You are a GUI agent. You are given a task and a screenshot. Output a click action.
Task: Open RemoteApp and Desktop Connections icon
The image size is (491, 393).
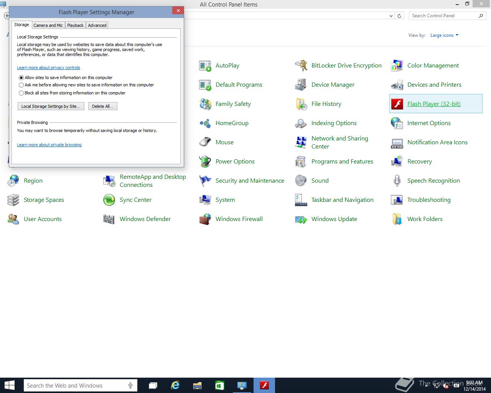click(x=109, y=181)
